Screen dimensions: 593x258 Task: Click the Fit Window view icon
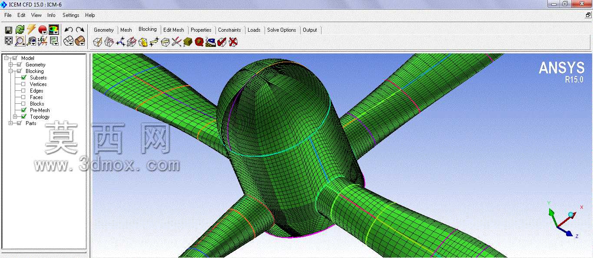pyautogui.click(x=8, y=41)
